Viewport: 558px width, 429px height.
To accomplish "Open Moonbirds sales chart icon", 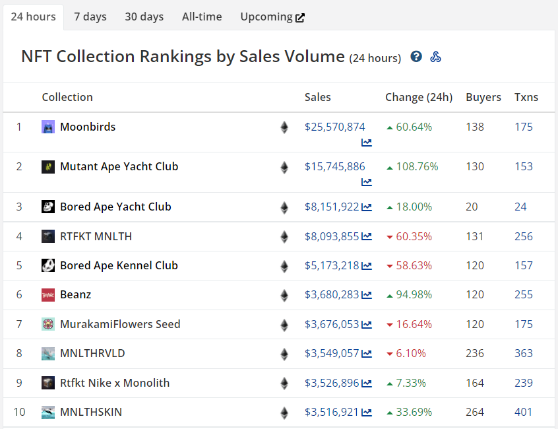I will [367, 143].
